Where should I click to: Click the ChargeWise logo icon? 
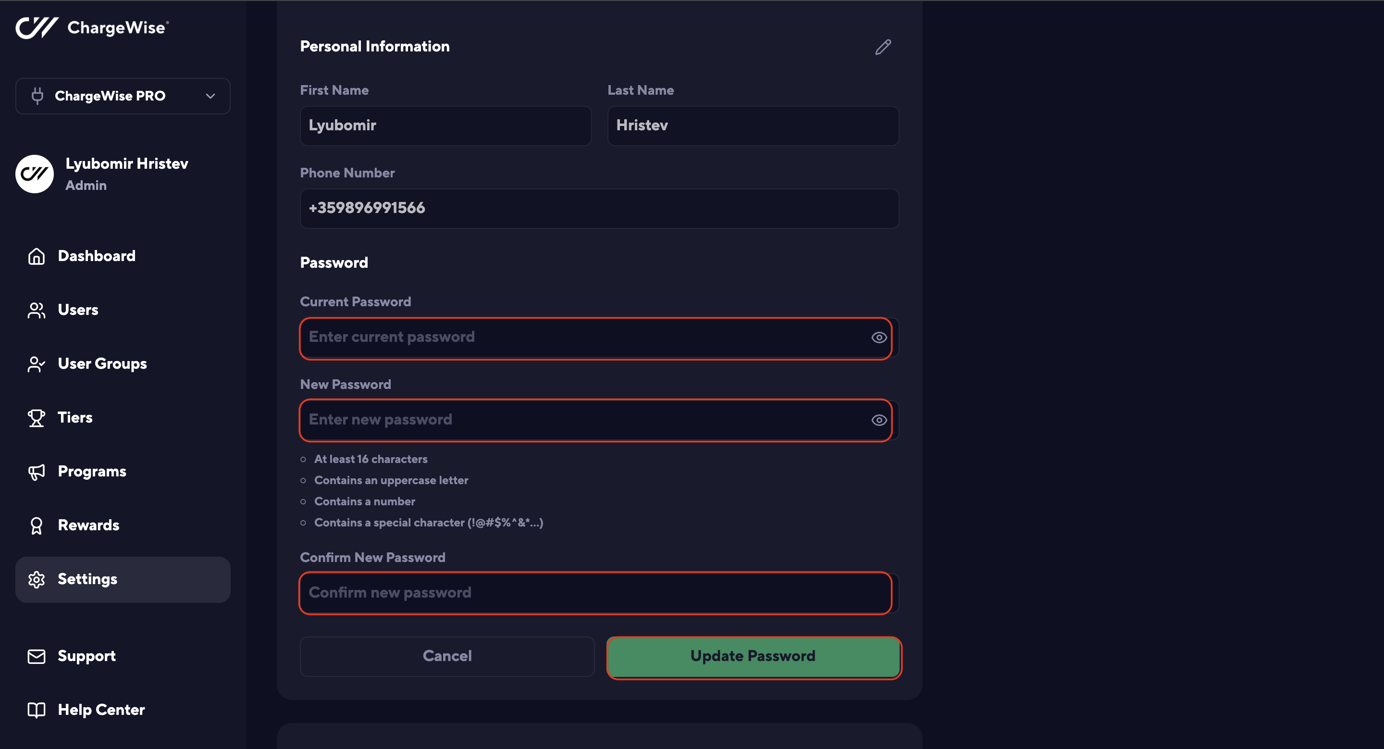pos(37,27)
